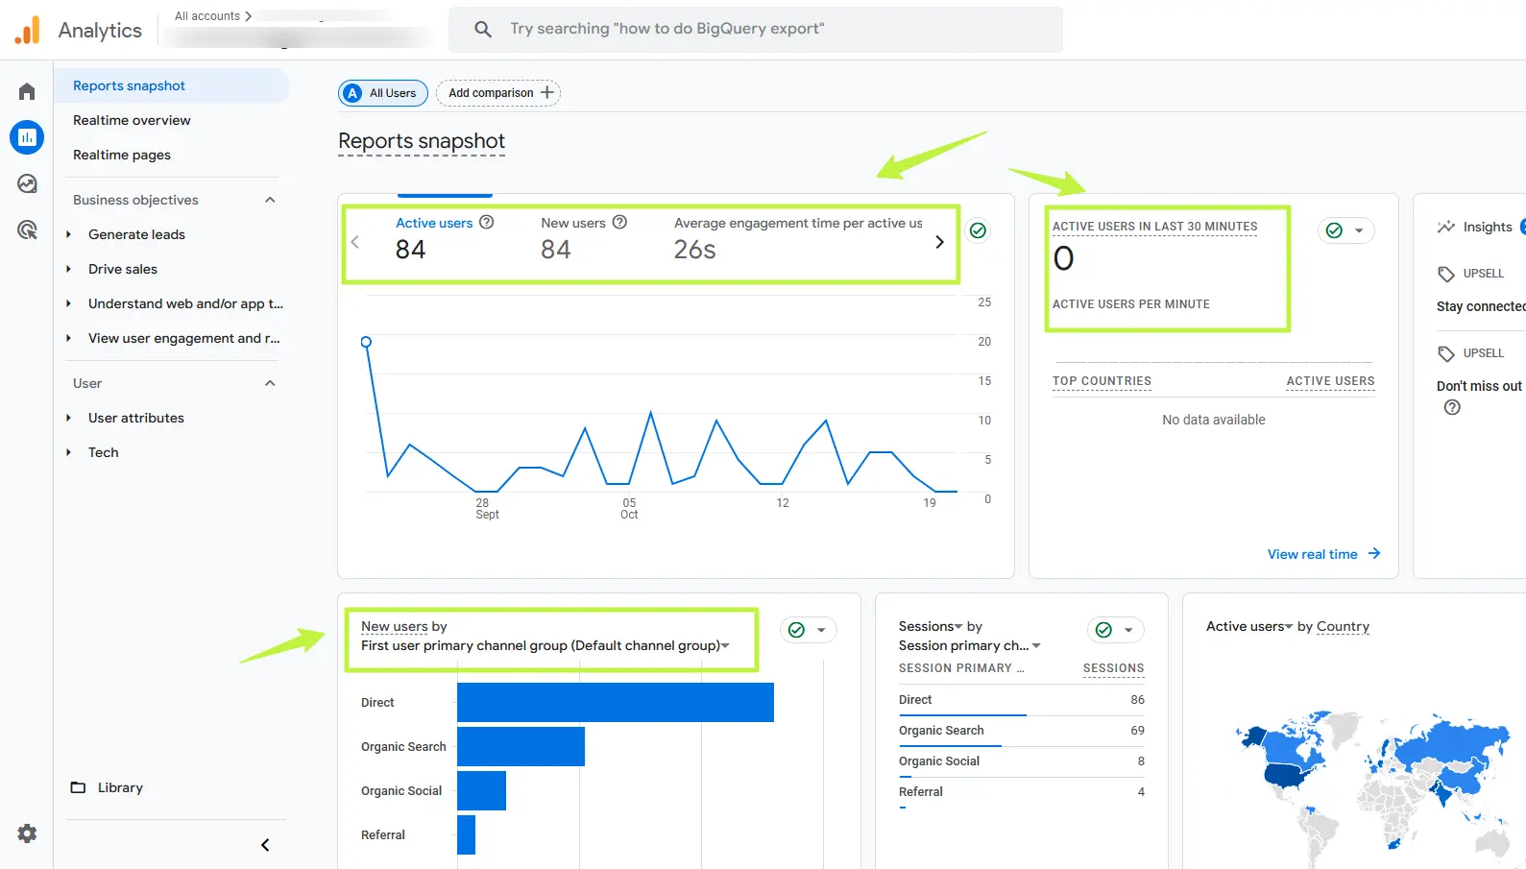
Task: Click the green check status on the users chart card
Action: click(x=978, y=230)
